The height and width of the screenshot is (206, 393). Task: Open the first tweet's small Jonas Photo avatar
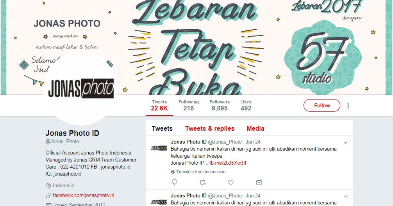pyautogui.click(x=159, y=148)
